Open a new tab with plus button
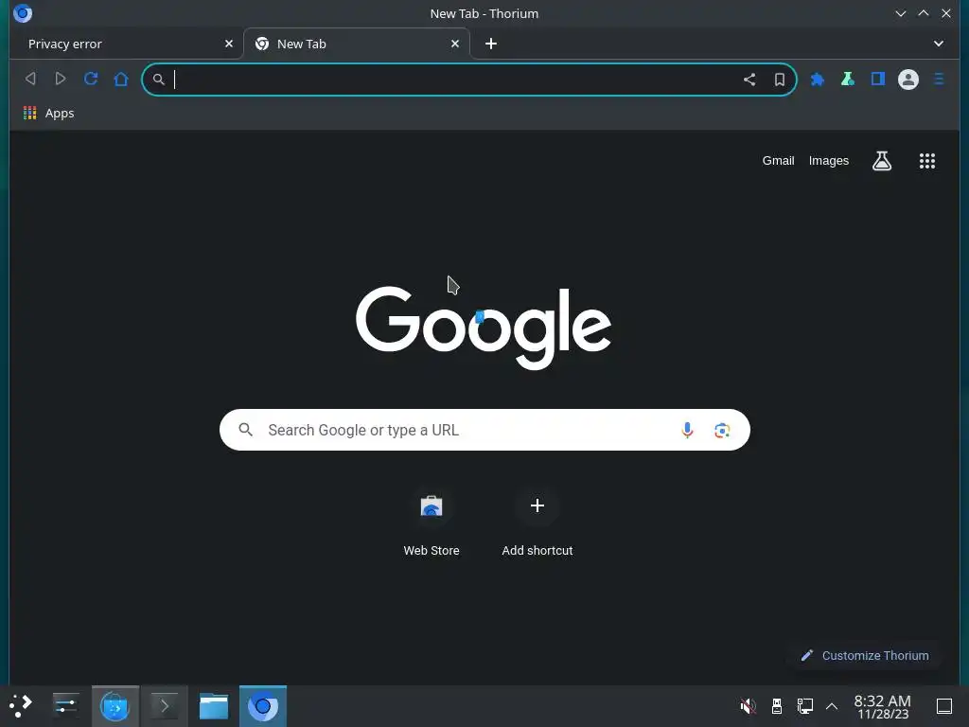The width and height of the screenshot is (969, 727). coord(491,44)
